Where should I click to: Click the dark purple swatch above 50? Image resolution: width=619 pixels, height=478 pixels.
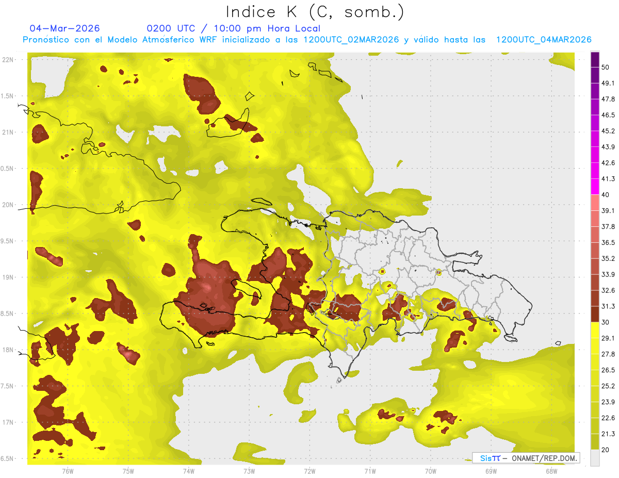(595, 59)
